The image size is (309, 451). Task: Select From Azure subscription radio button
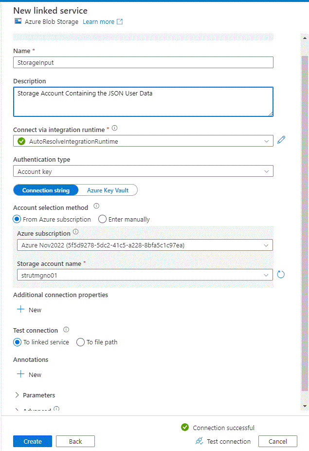[17, 219]
